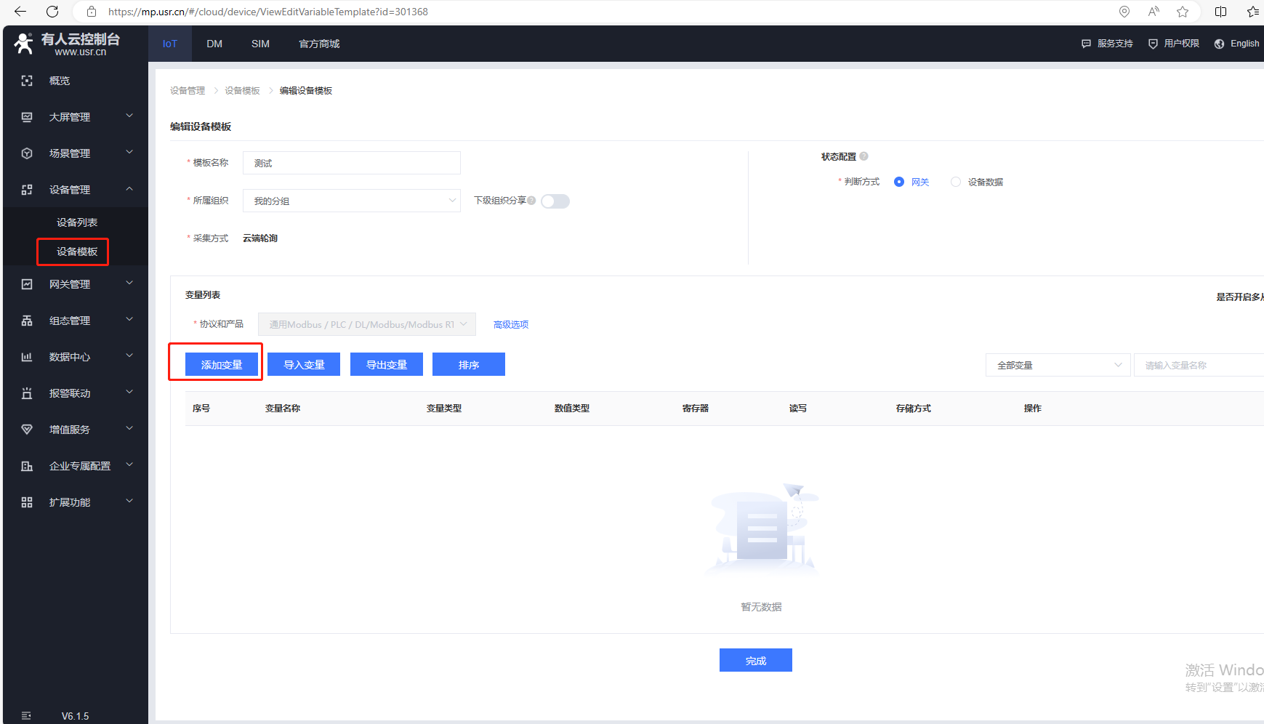Screen dimensions: 1264x724
Task: Toggle the 下级组织分享 switch
Action: (x=555, y=201)
